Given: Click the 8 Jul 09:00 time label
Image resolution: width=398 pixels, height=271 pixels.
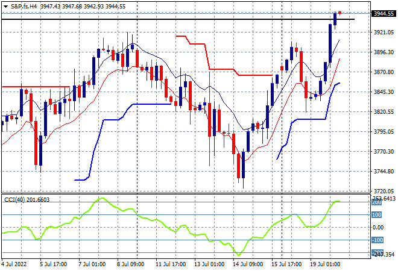Looking at the screenshot, I should [x=130, y=264].
